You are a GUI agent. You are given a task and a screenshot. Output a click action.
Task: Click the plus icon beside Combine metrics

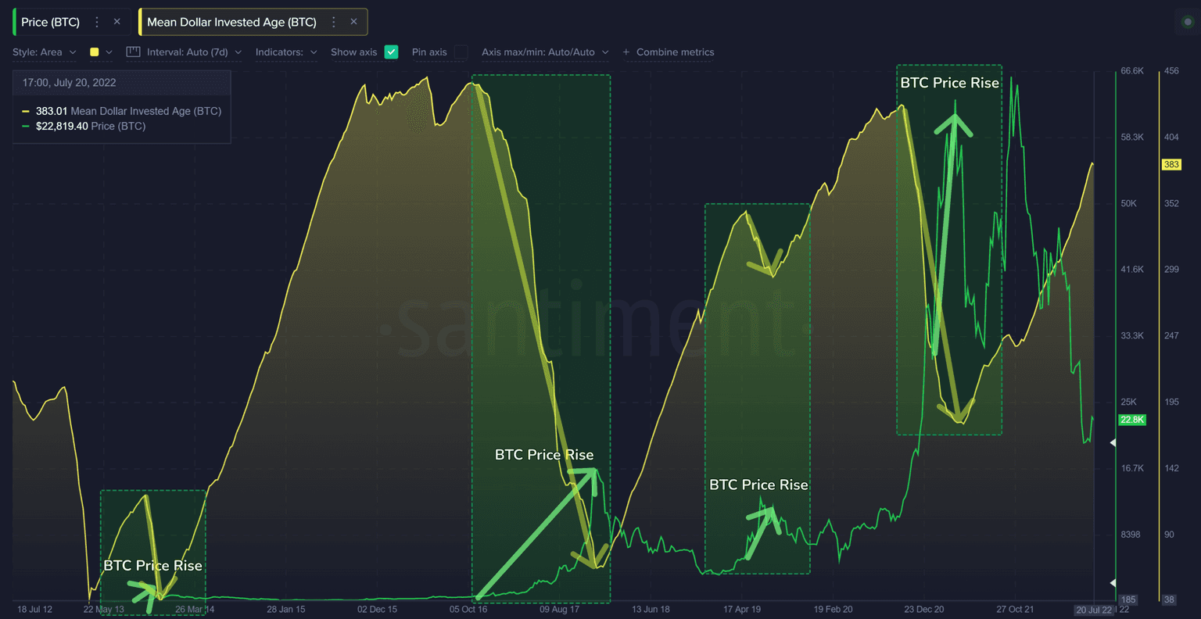(x=626, y=52)
